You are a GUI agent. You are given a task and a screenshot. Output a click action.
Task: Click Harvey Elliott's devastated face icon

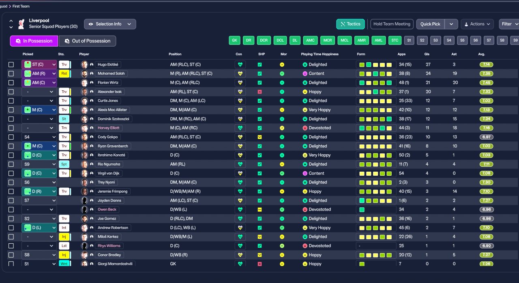pos(305,128)
